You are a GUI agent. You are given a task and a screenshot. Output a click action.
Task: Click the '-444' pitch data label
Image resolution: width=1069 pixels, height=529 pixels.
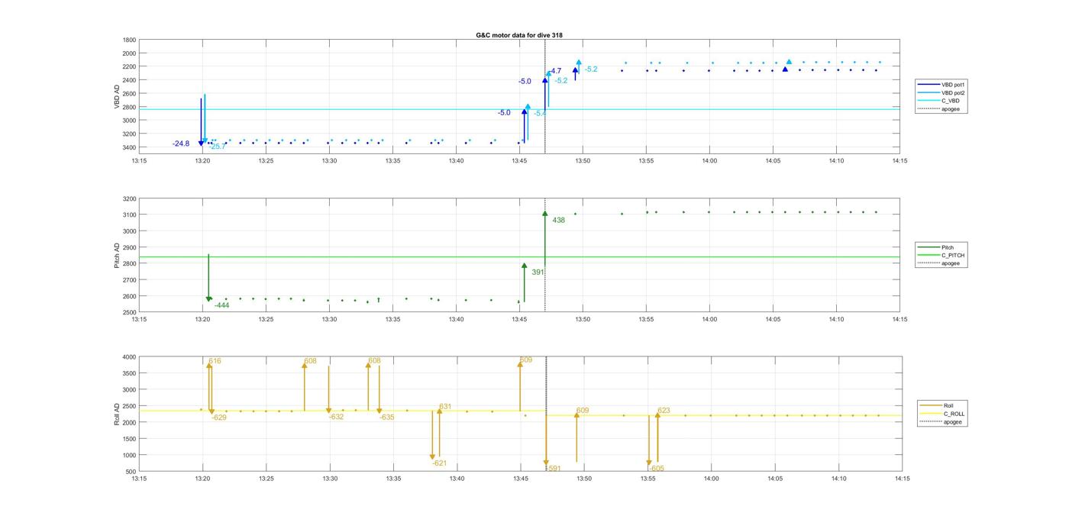pos(221,305)
